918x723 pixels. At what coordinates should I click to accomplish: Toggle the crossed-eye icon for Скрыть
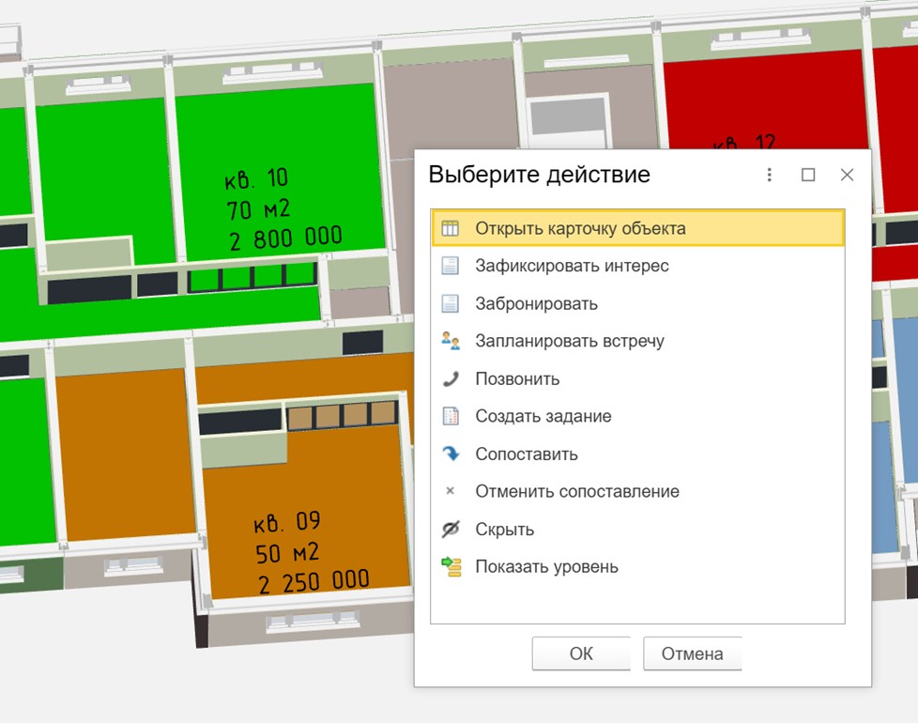[451, 529]
